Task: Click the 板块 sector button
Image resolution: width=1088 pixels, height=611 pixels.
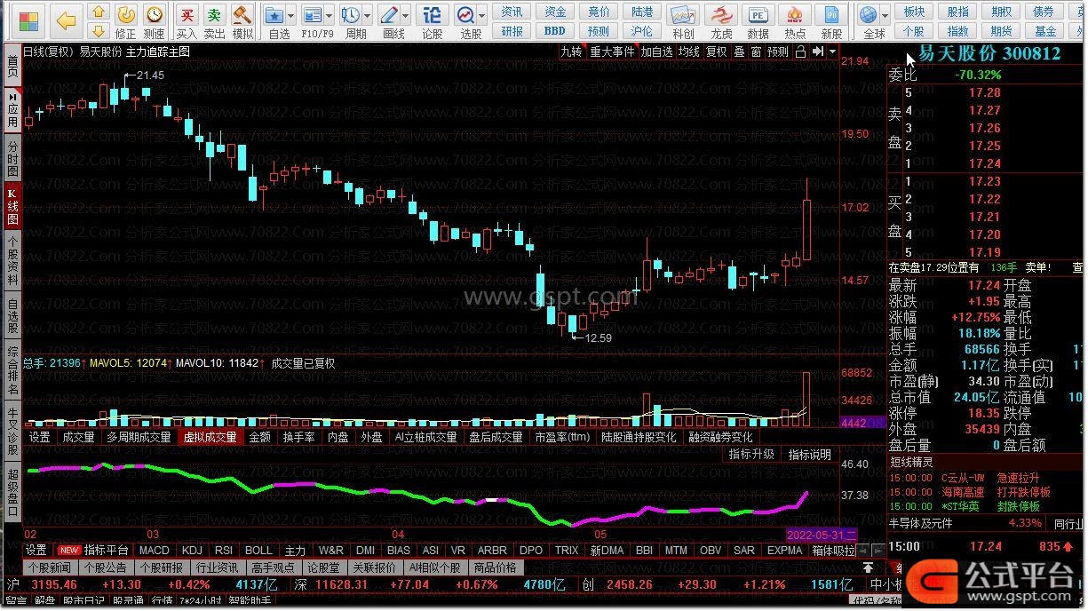Action: [914, 12]
